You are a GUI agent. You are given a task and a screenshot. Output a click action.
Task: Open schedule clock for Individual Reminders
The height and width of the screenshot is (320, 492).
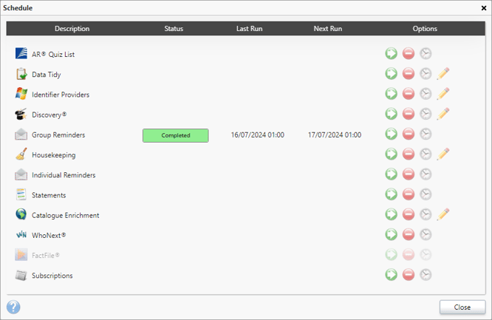(426, 174)
